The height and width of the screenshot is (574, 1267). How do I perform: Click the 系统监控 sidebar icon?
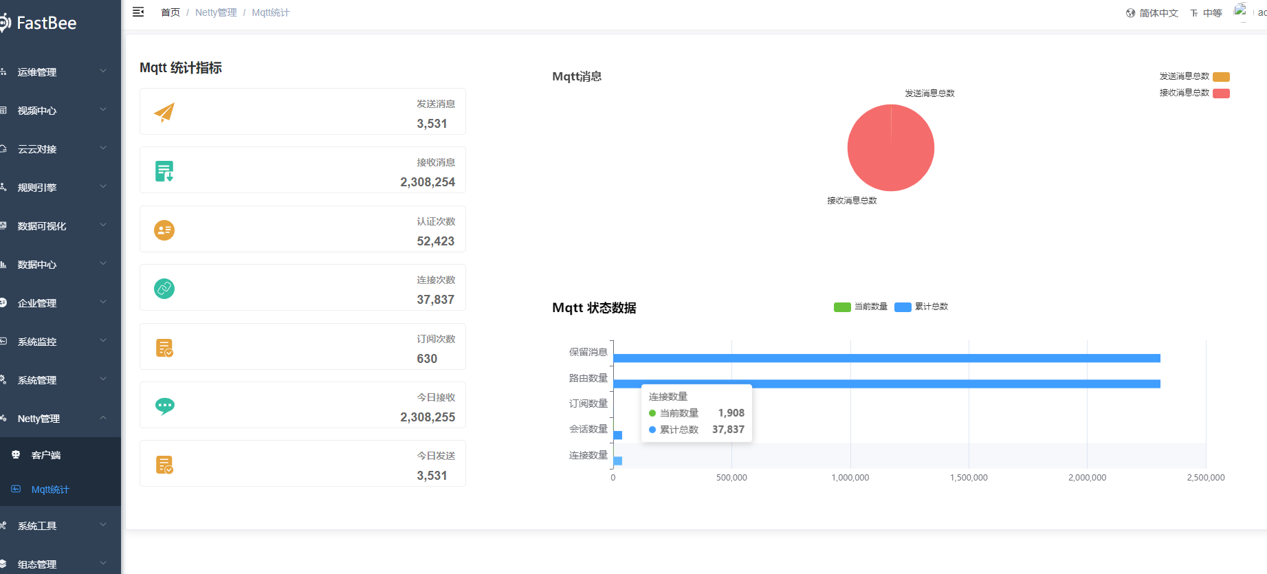click(3, 341)
